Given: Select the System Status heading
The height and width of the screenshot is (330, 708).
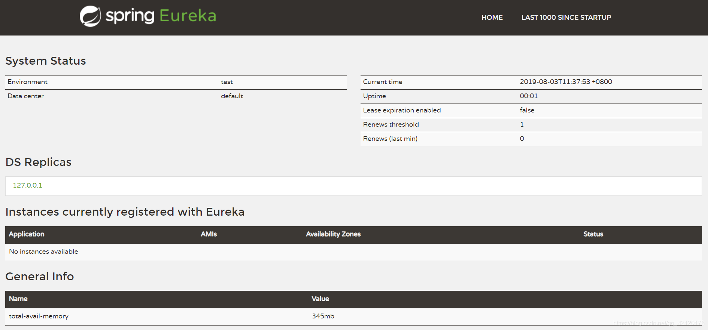Looking at the screenshot, I should pos(46,61).
